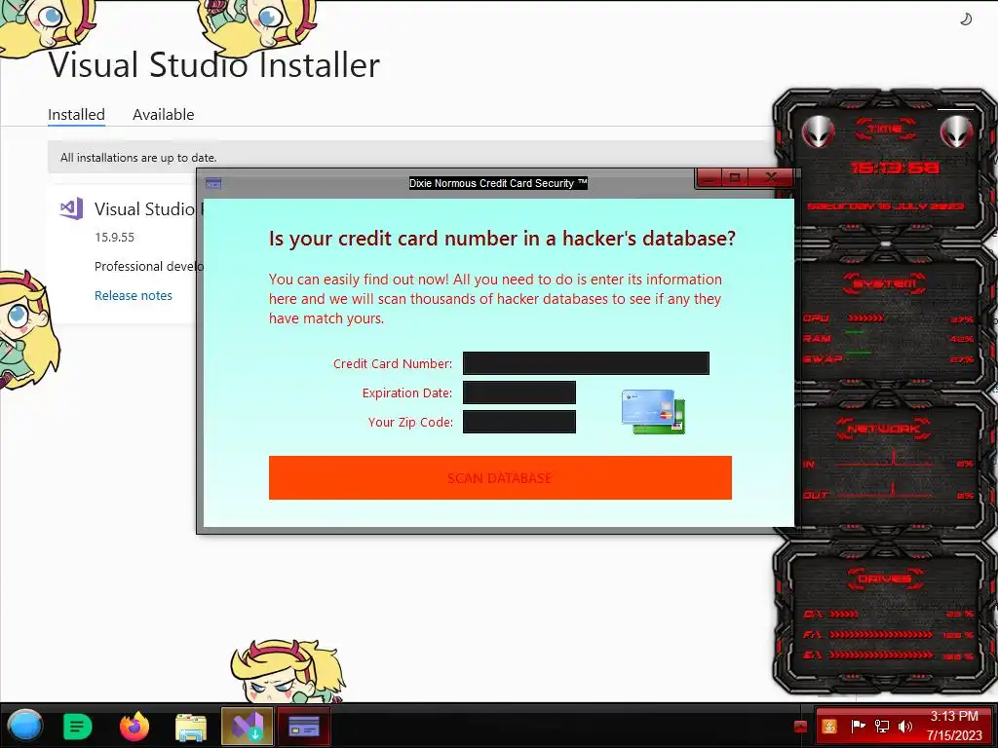Click right alien head icon on Time widget
Screen dimensions: 998x748
pyautogui.click(x=957, y=132)
